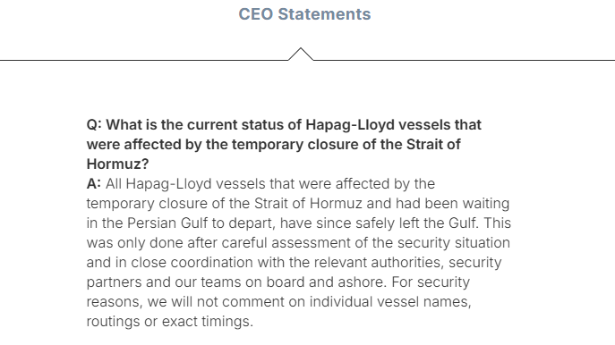Click the question line "were affected by the temporary closure"
The width and height of the screenshot is (615, 345).
coord(273,145)
